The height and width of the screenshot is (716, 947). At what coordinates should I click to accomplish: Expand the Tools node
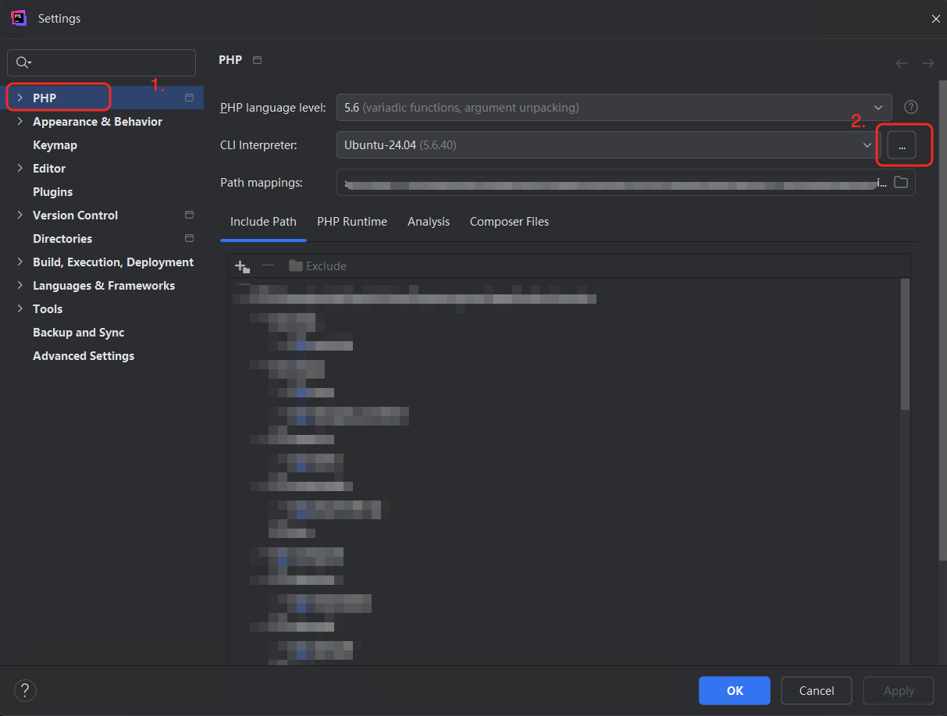tap(20, 308)
